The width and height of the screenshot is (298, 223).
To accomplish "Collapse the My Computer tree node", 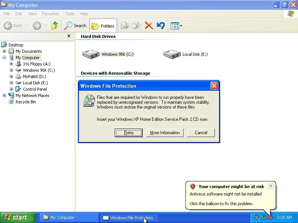I will pos(4,58).
